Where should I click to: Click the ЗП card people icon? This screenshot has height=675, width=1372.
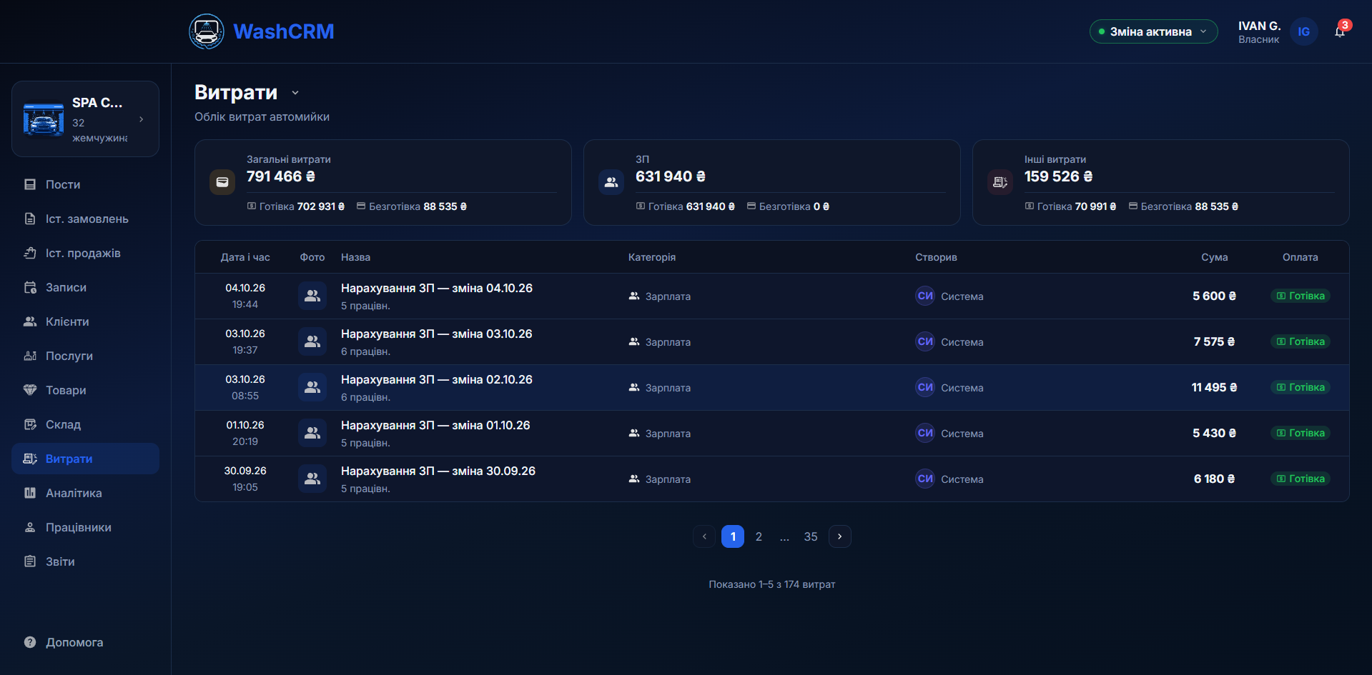[x=611, y=182]
